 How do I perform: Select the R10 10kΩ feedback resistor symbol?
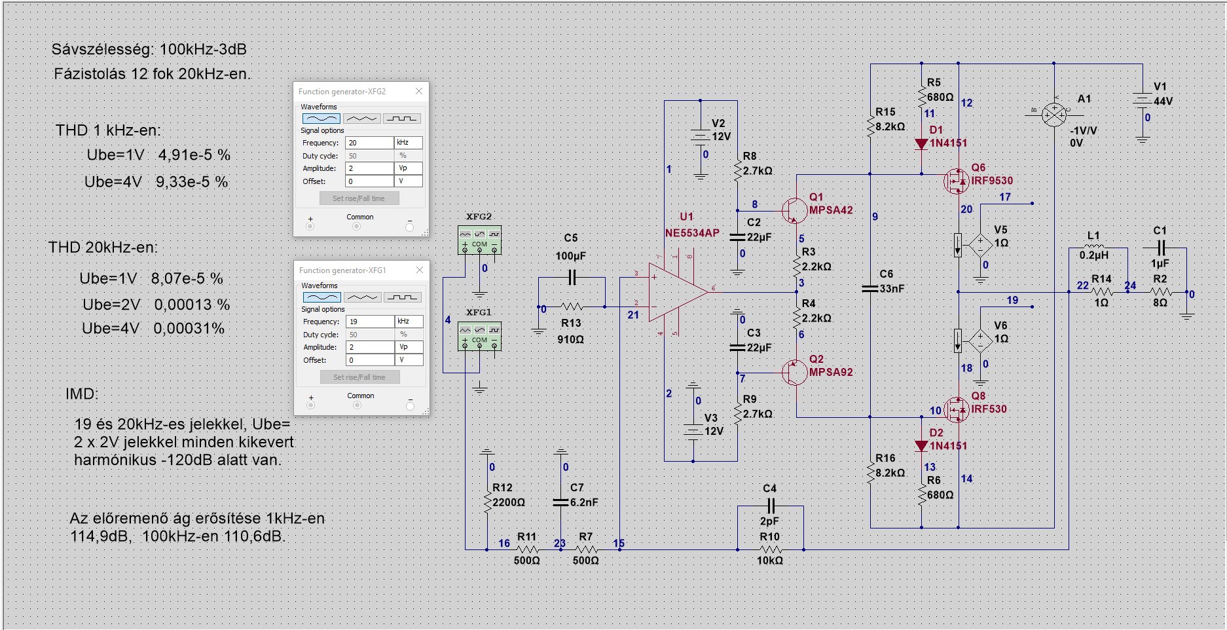771,549
